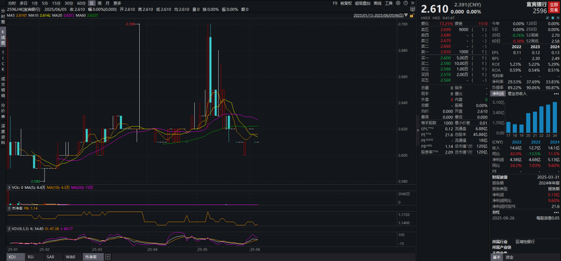
Task: Toggle 超级叠加 overlay option
Action: (x=362, y=3)
